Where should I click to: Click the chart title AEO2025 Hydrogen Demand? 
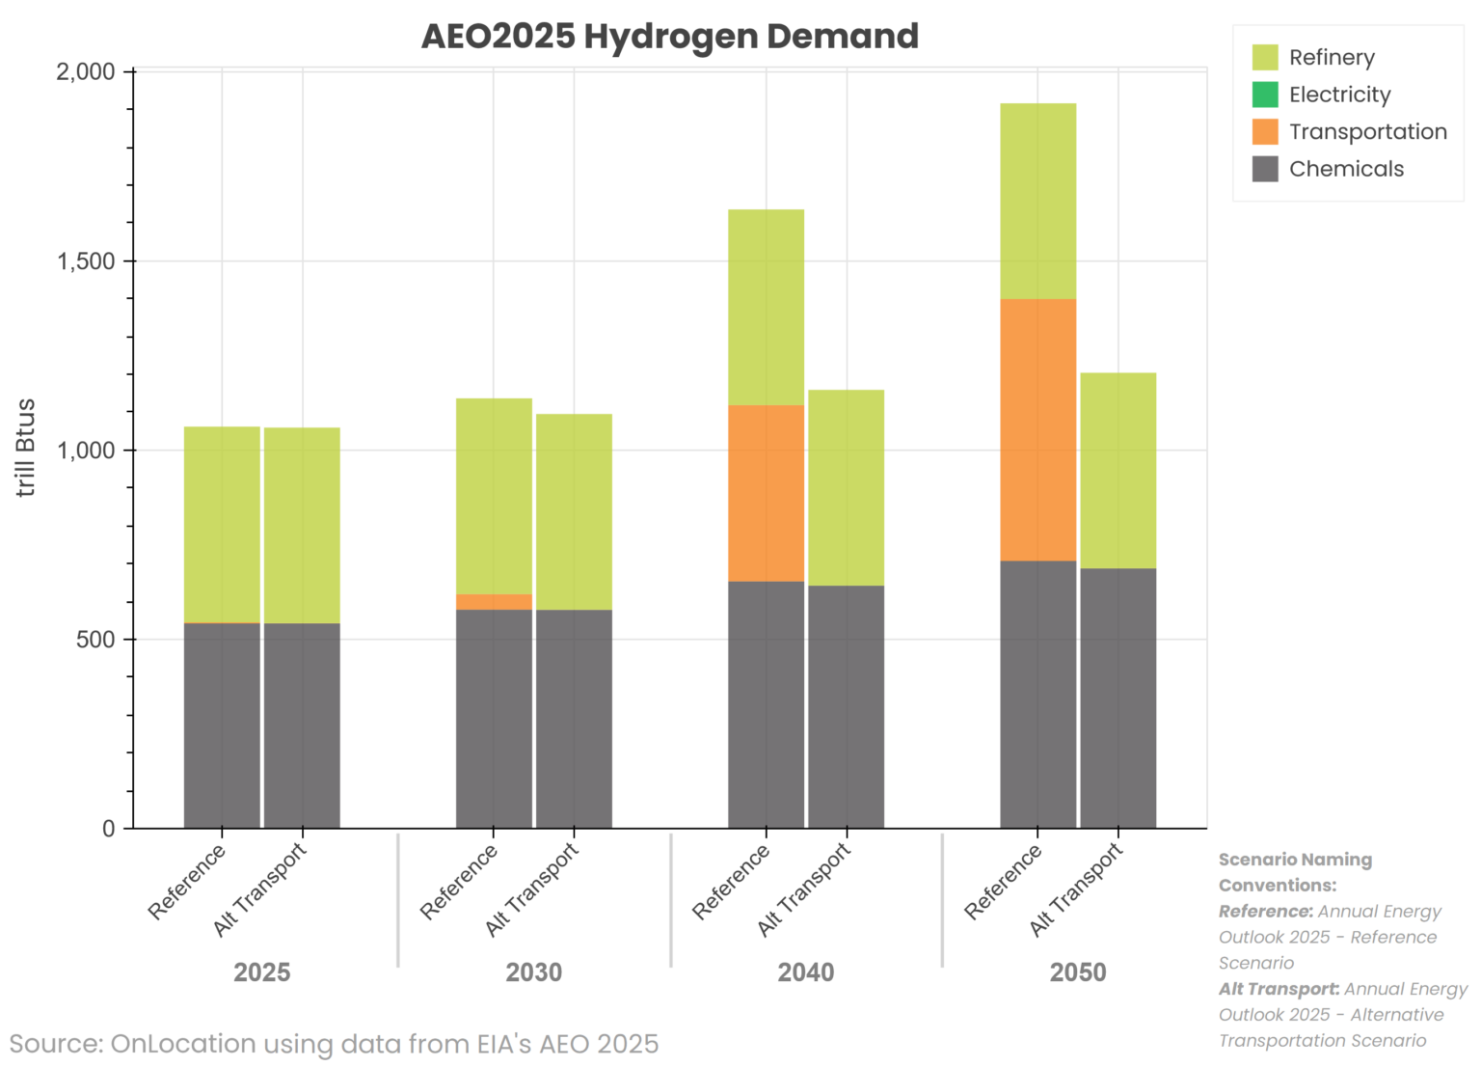coord(670,37)
